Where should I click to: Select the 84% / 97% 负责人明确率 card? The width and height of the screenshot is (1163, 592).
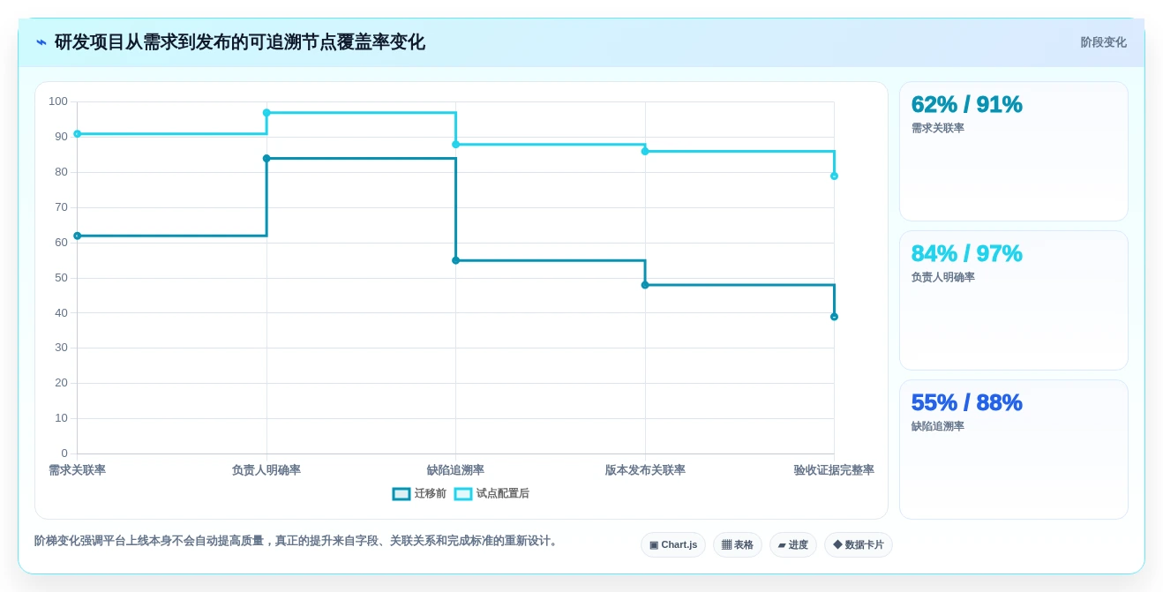[1014, 300]
